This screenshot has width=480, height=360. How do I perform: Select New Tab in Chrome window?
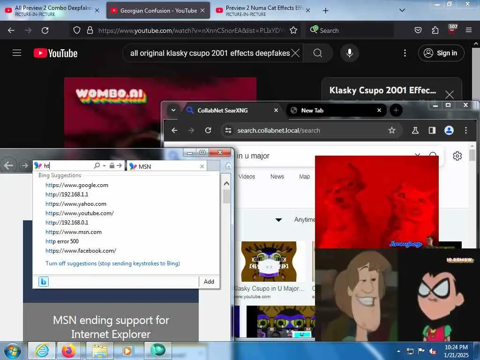click(336, 110)
